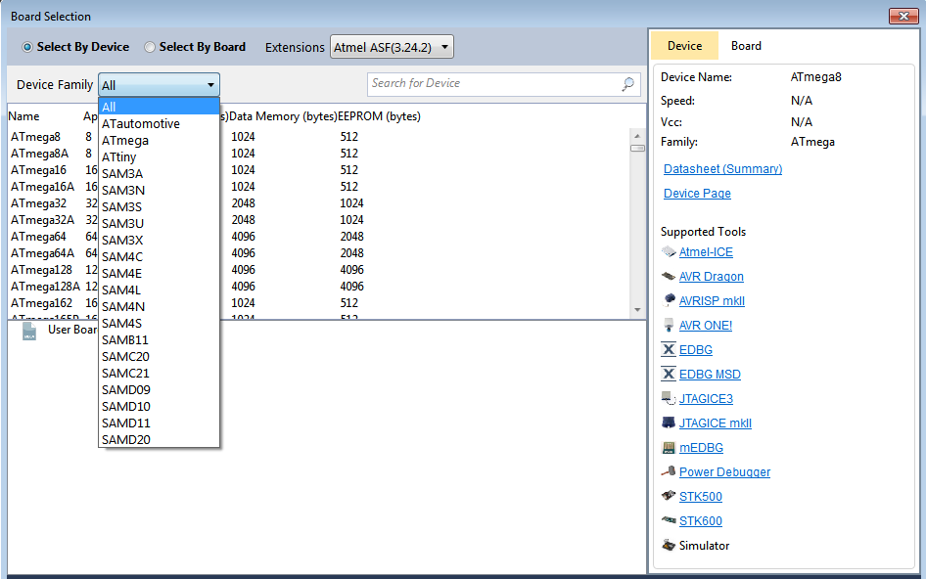The height and width of the screenshot is (579, 926).
Task: Select SAM4L device family
Action: 159,289
